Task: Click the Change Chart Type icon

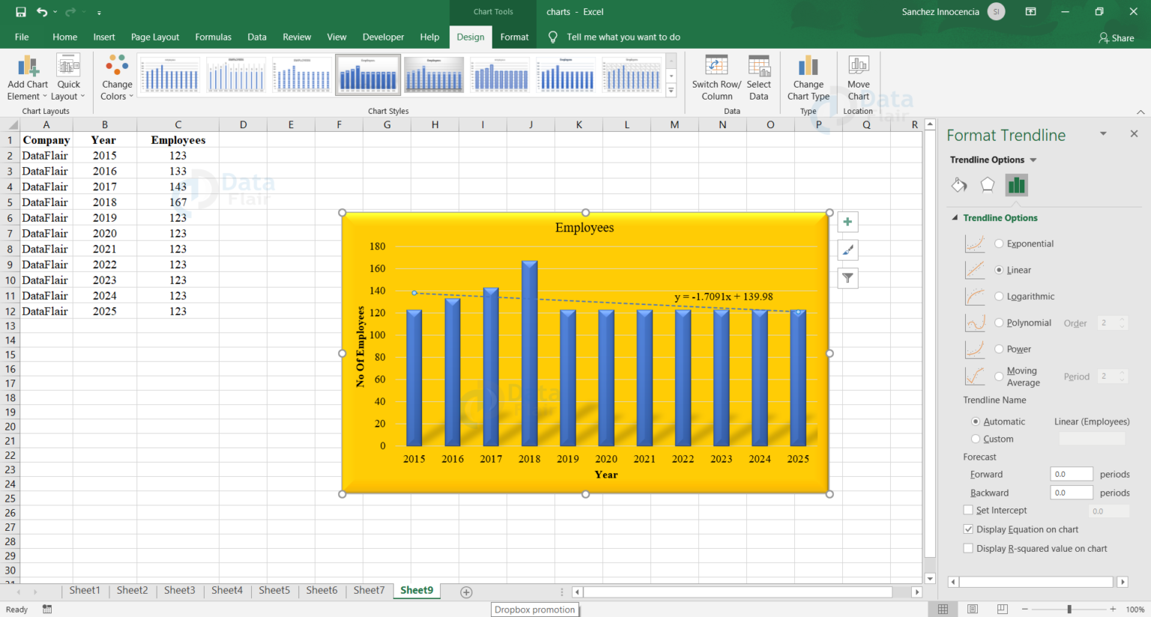Action: coord(808,66)
